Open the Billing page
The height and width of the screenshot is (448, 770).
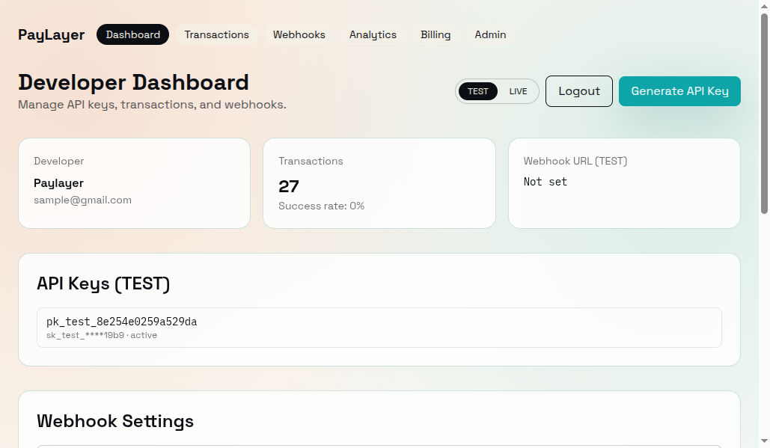point(435,34)
